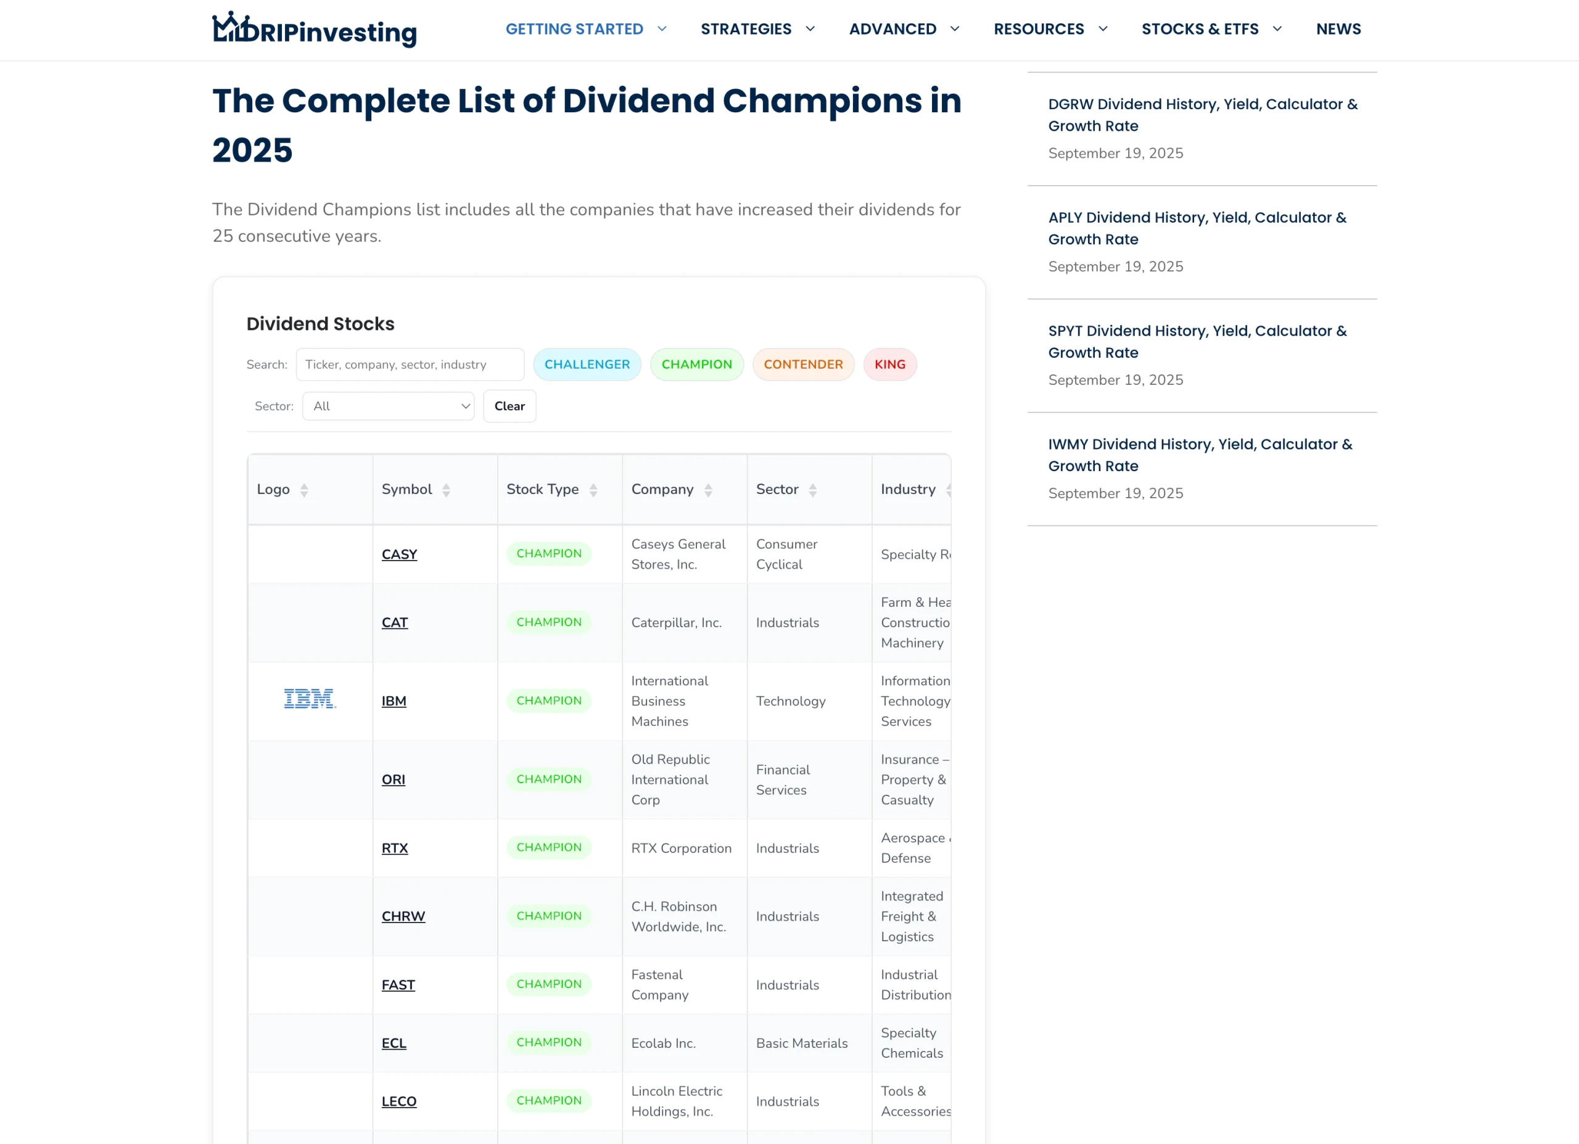
Task: Sort table by Stock Type arrows
Action: [593, 490]
